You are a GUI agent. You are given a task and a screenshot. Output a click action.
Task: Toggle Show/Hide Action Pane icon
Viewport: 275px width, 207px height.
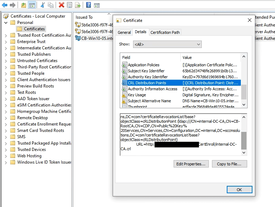point(97,5)
